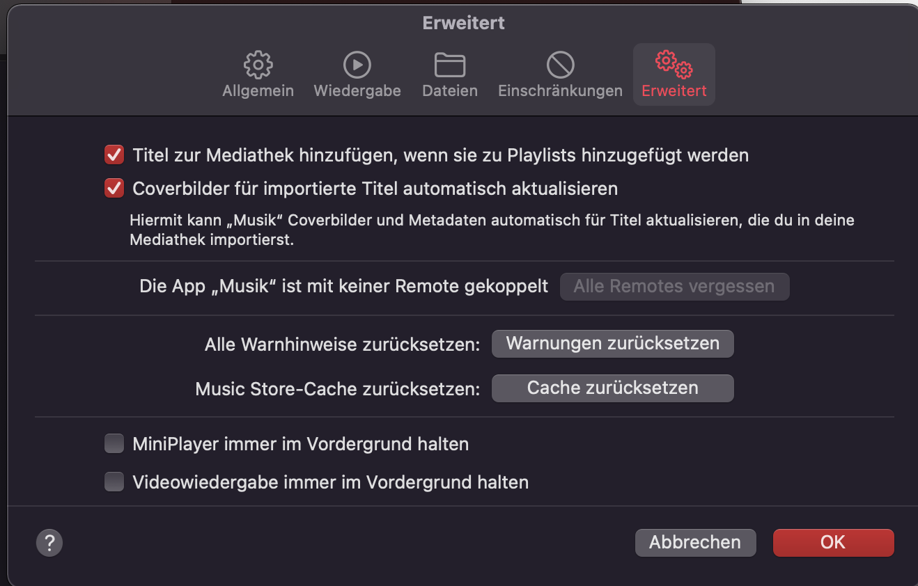Click the Hiermit kann Musik description text
Viewport: 918px width, 586px height.
[x=492, y=230]
